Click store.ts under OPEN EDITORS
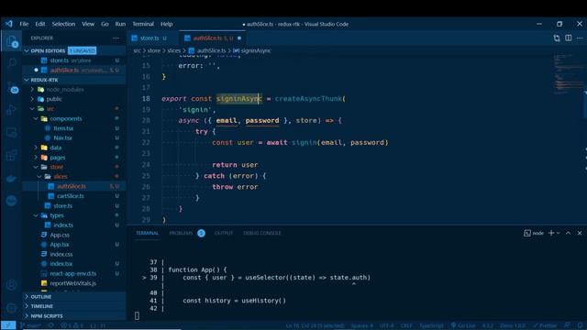587x330 pixels. coord(60,60)
